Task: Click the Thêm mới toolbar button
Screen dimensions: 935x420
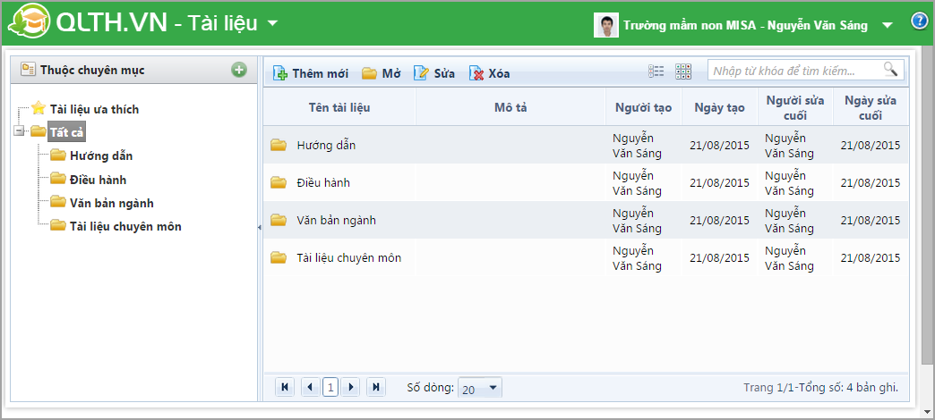Action: click(x=311, y=73)
